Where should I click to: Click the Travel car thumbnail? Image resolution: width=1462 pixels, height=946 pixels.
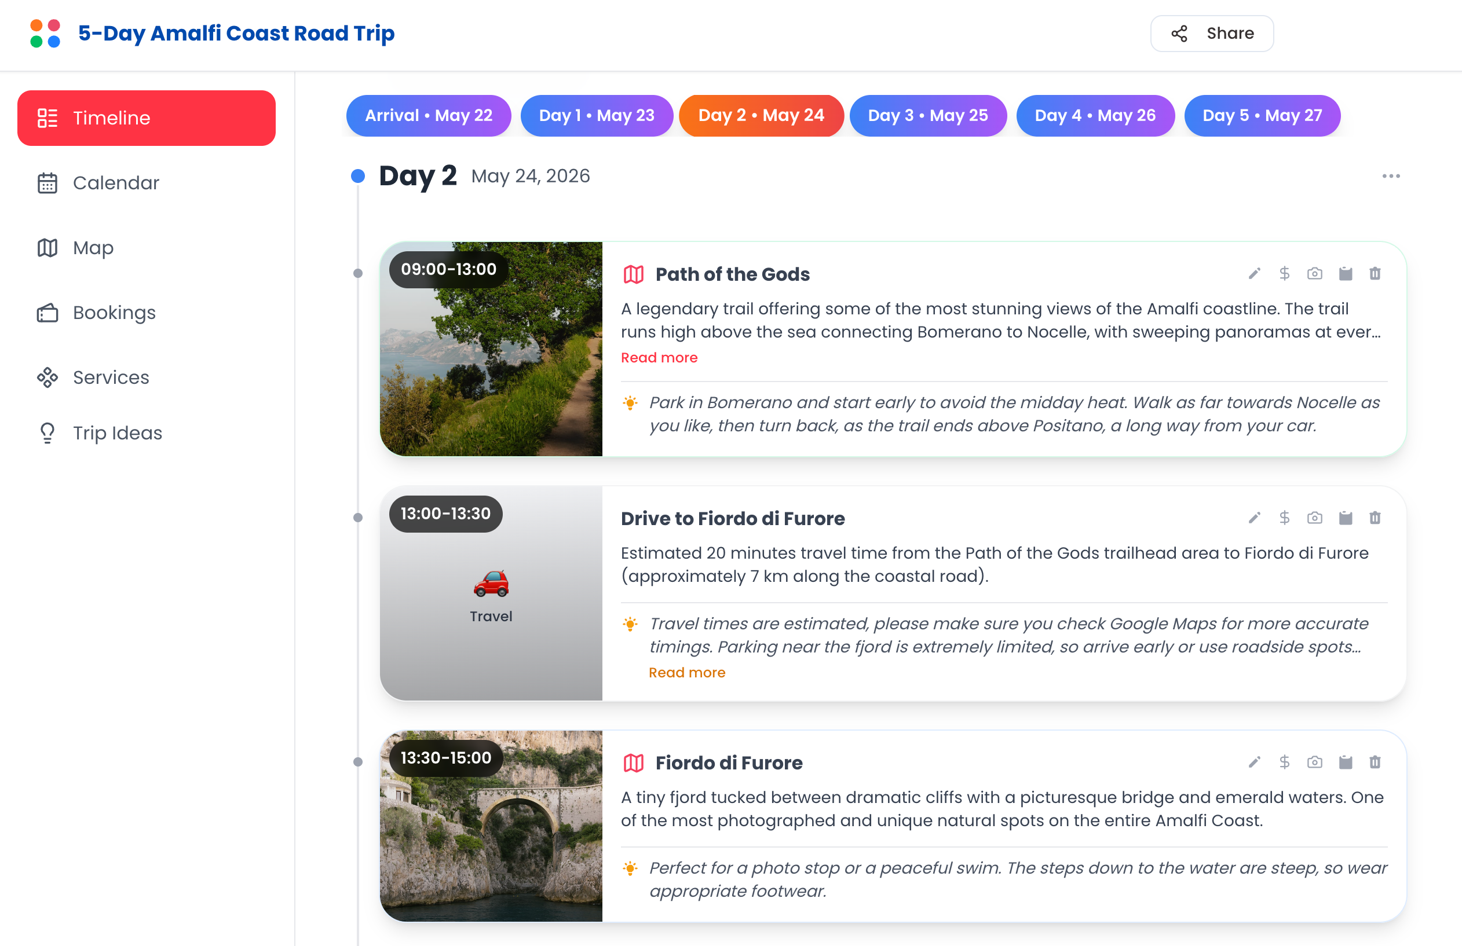(491, 593)
